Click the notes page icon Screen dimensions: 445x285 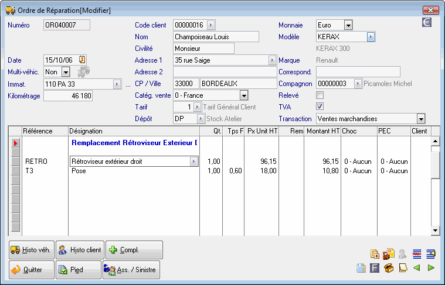coord(403,268)
